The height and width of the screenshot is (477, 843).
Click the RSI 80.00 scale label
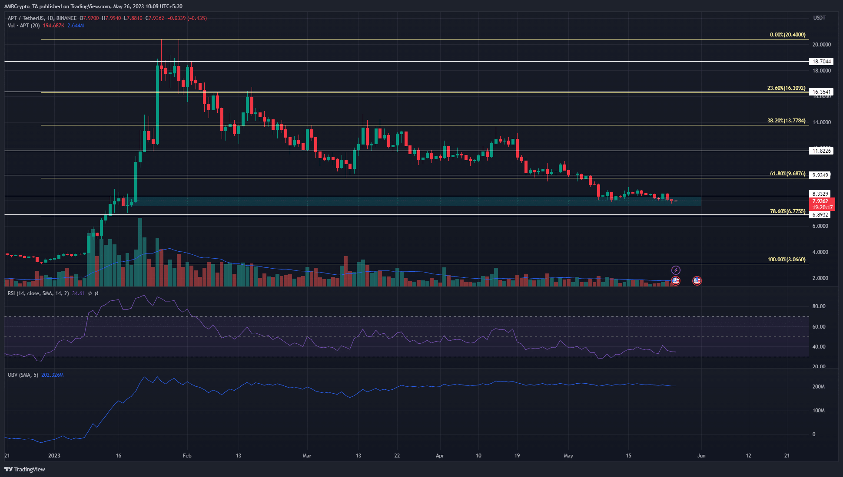tap(819, 306)
